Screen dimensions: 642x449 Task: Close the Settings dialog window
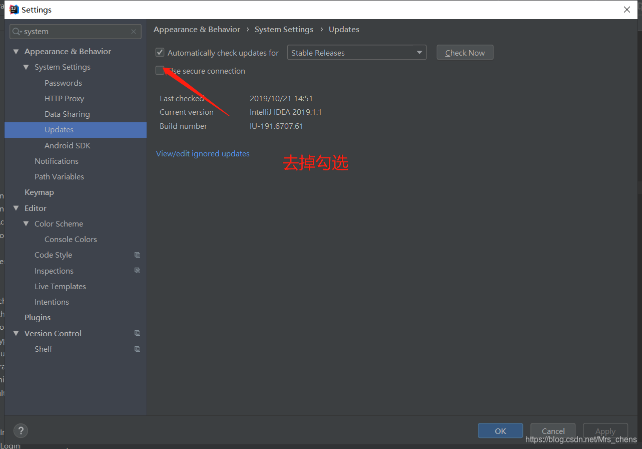click(x=627, y=10)
